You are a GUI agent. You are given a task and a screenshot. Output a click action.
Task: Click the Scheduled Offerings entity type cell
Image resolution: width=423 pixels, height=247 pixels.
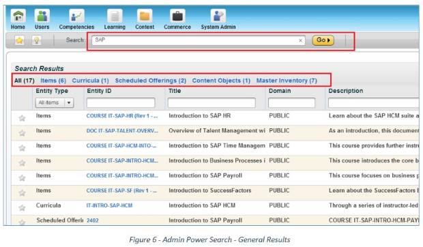(x=59, y=220)
